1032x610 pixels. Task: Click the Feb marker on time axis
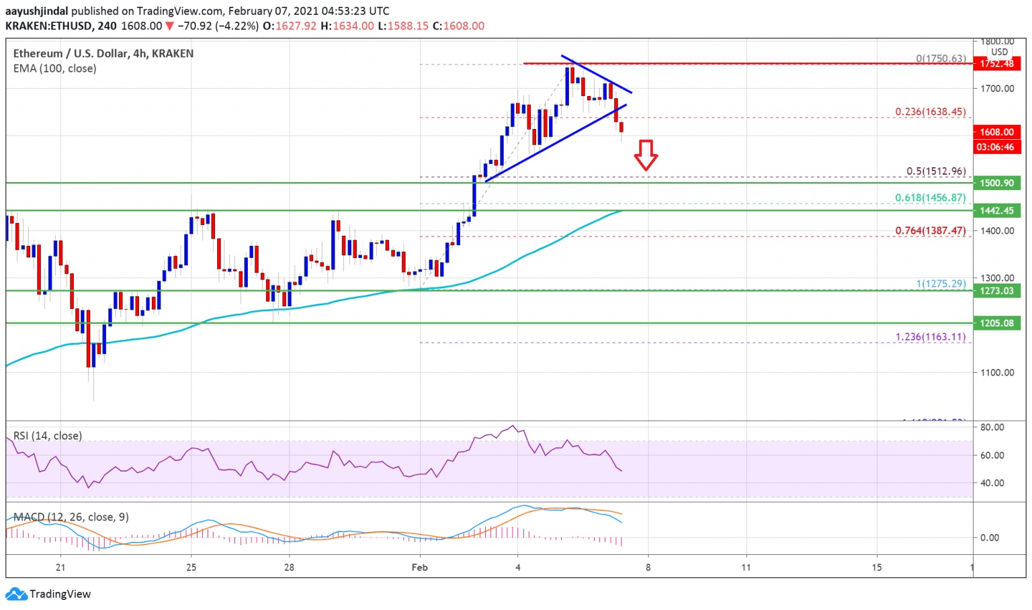[x=420, y=568]
